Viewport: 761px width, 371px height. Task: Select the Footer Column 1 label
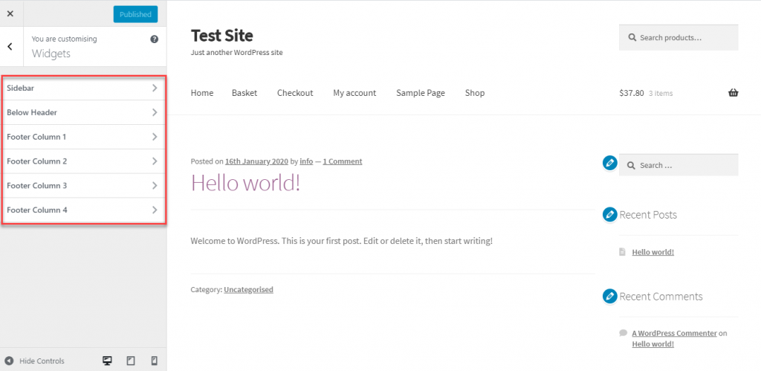pos(36,137)
